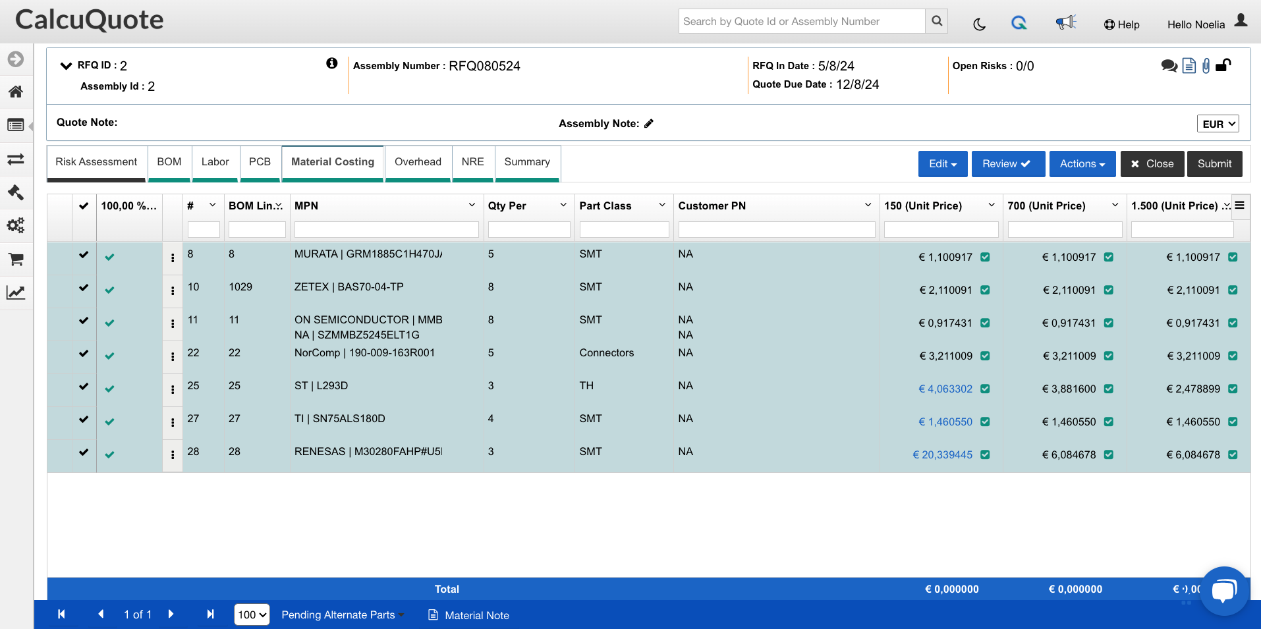
Task: Open MPN column dropdown arrow
Action: tap(472, 205)
